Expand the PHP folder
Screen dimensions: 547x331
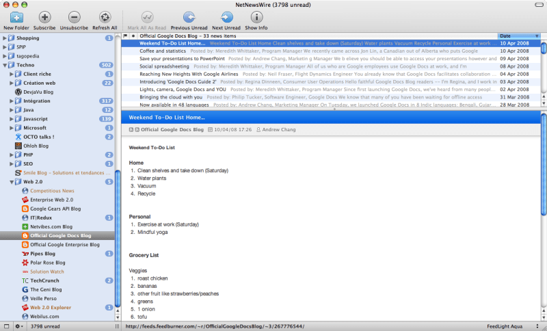(12, 155)
